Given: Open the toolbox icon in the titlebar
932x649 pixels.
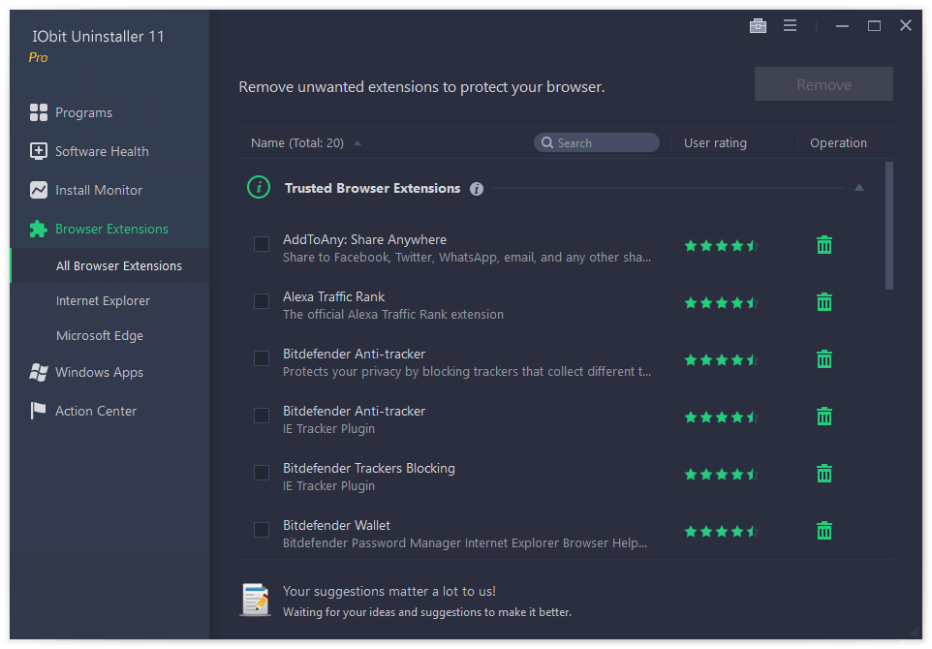Looking at the screenshot, I should [x=758, y=25].
